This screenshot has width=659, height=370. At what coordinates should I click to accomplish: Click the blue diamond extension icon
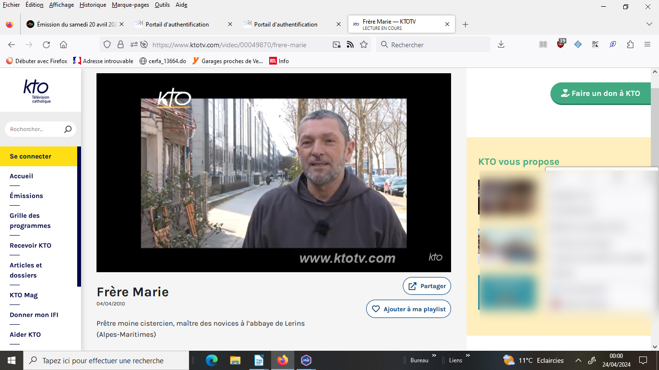click(x=578, y=44)
